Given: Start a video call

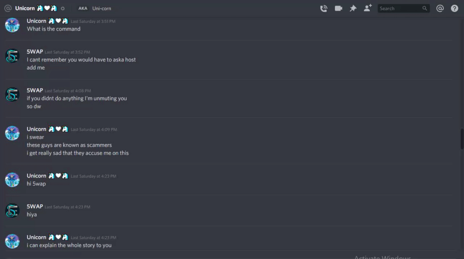Looking at the screenshot, I should tap(338, 8).
